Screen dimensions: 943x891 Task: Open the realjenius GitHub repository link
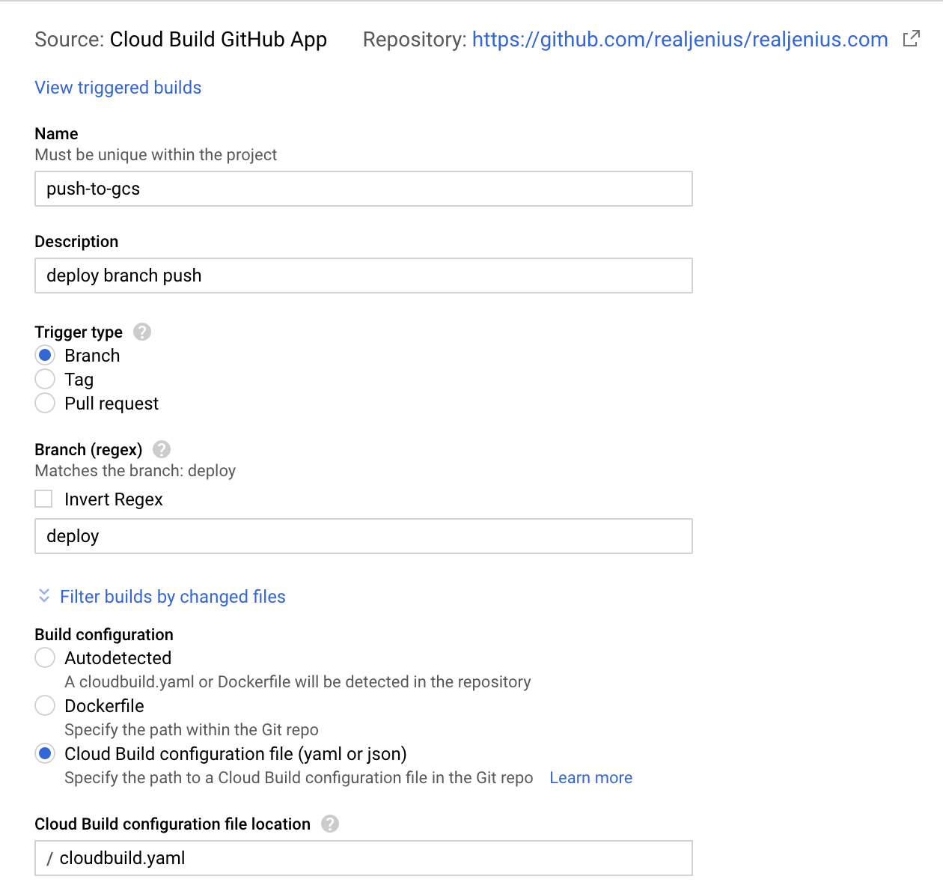[x=680, y=40]
